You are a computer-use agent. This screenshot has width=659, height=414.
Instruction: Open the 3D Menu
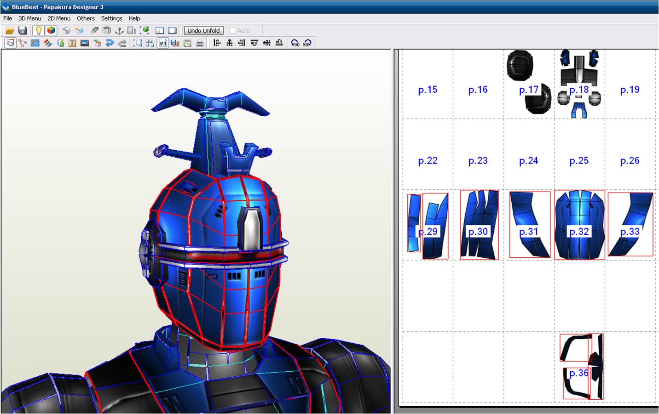(30, 18)
